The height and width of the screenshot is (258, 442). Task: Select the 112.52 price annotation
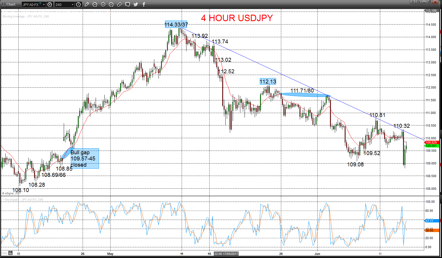(226, 71)
